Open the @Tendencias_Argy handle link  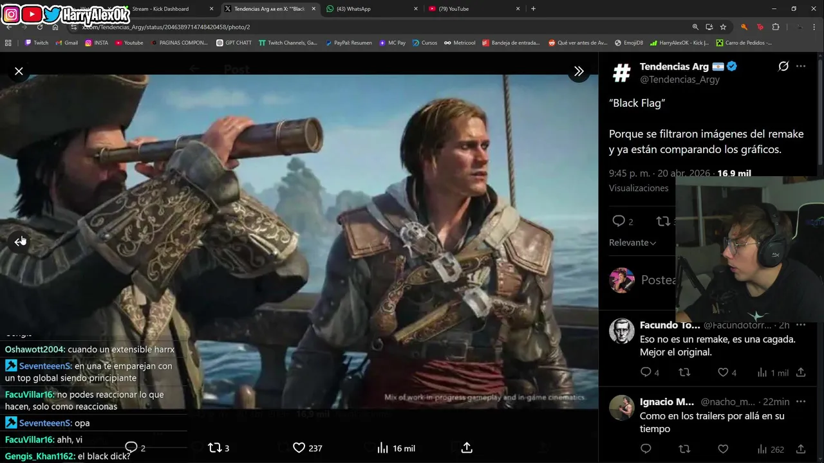[680, 79]
